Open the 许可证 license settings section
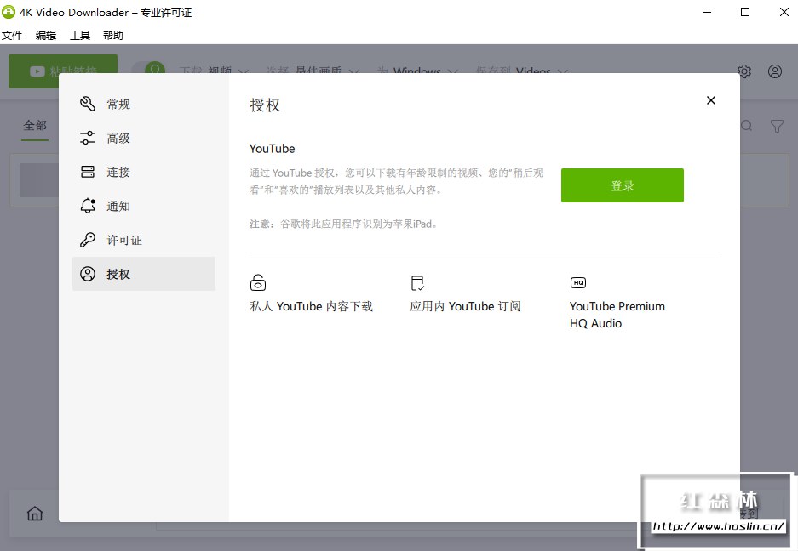 144,240
